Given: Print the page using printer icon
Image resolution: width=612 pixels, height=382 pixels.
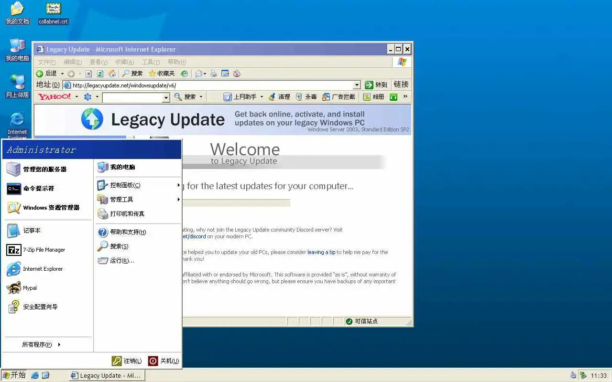Looking at the screenshot, I should 214,74.
